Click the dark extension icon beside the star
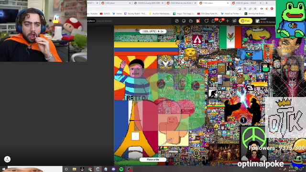Viewport: 306px width, 172px height. [x=262, y=9]
